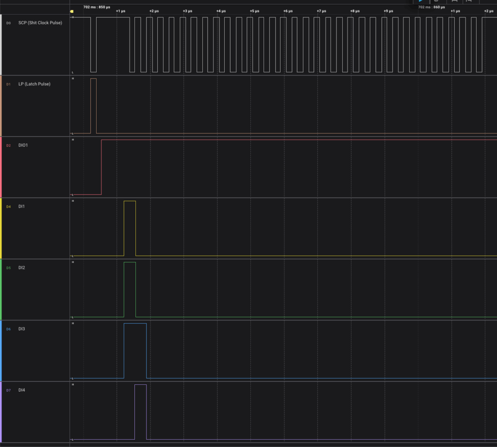The image size is (497, 447).
Task: Click the blue color strip beside DI3
Action: pos(1,350)
